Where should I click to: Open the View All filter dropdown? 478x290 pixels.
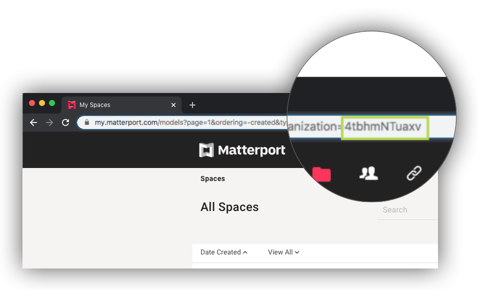coord(283,252)
